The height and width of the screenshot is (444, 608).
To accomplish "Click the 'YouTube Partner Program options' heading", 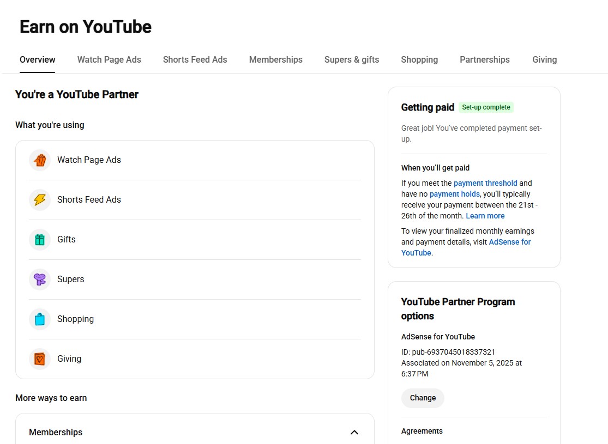I will pos(458,309).
